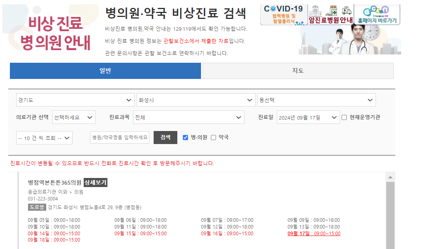Check the 약국 checkbox
This screenshot has height=249, width=436.
coord(213,137)
